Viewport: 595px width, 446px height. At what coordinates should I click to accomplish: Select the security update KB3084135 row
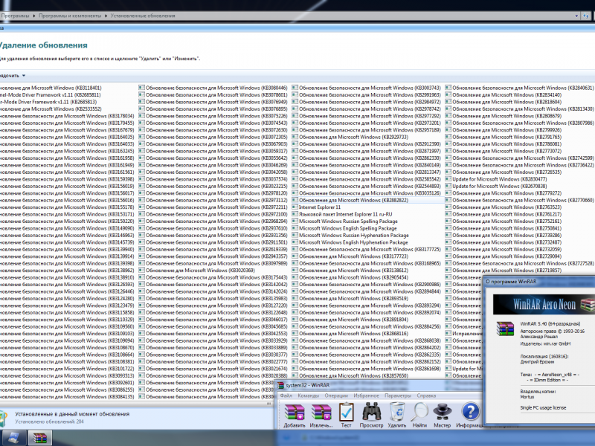coord(67,397)
